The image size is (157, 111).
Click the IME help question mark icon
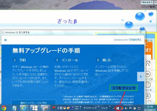point(72,108)
